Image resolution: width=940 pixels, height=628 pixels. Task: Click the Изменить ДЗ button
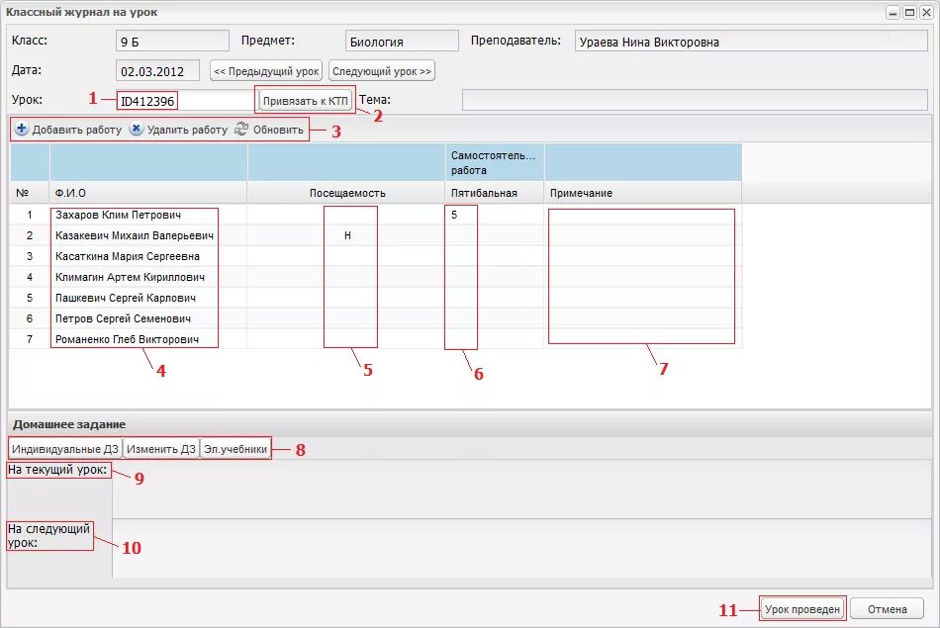tap(160, 449)
